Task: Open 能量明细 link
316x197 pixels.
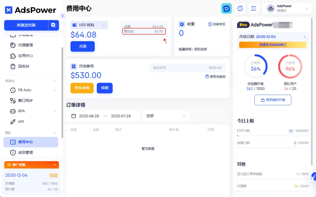Action: tap(185, 49)
